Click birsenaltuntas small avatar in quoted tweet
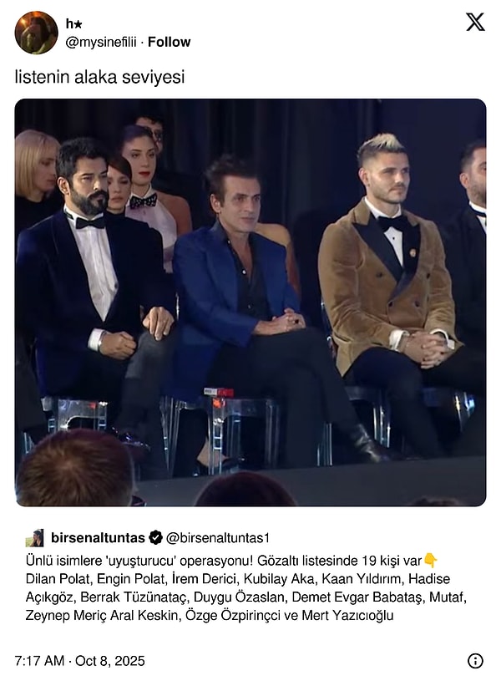 [34, 538]
